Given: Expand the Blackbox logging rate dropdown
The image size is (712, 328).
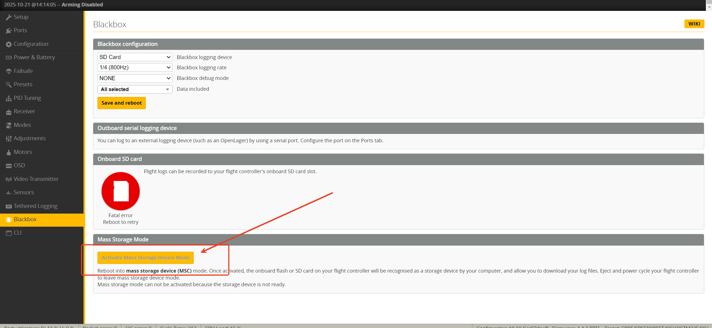Looking at the screenshot, I should [x=135, y=67].
